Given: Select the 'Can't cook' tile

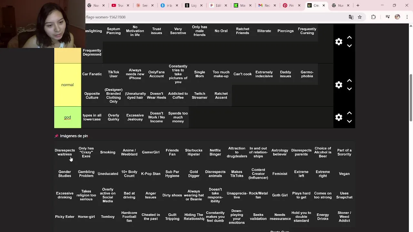Looking at the screenshot, I should [243, 74].
